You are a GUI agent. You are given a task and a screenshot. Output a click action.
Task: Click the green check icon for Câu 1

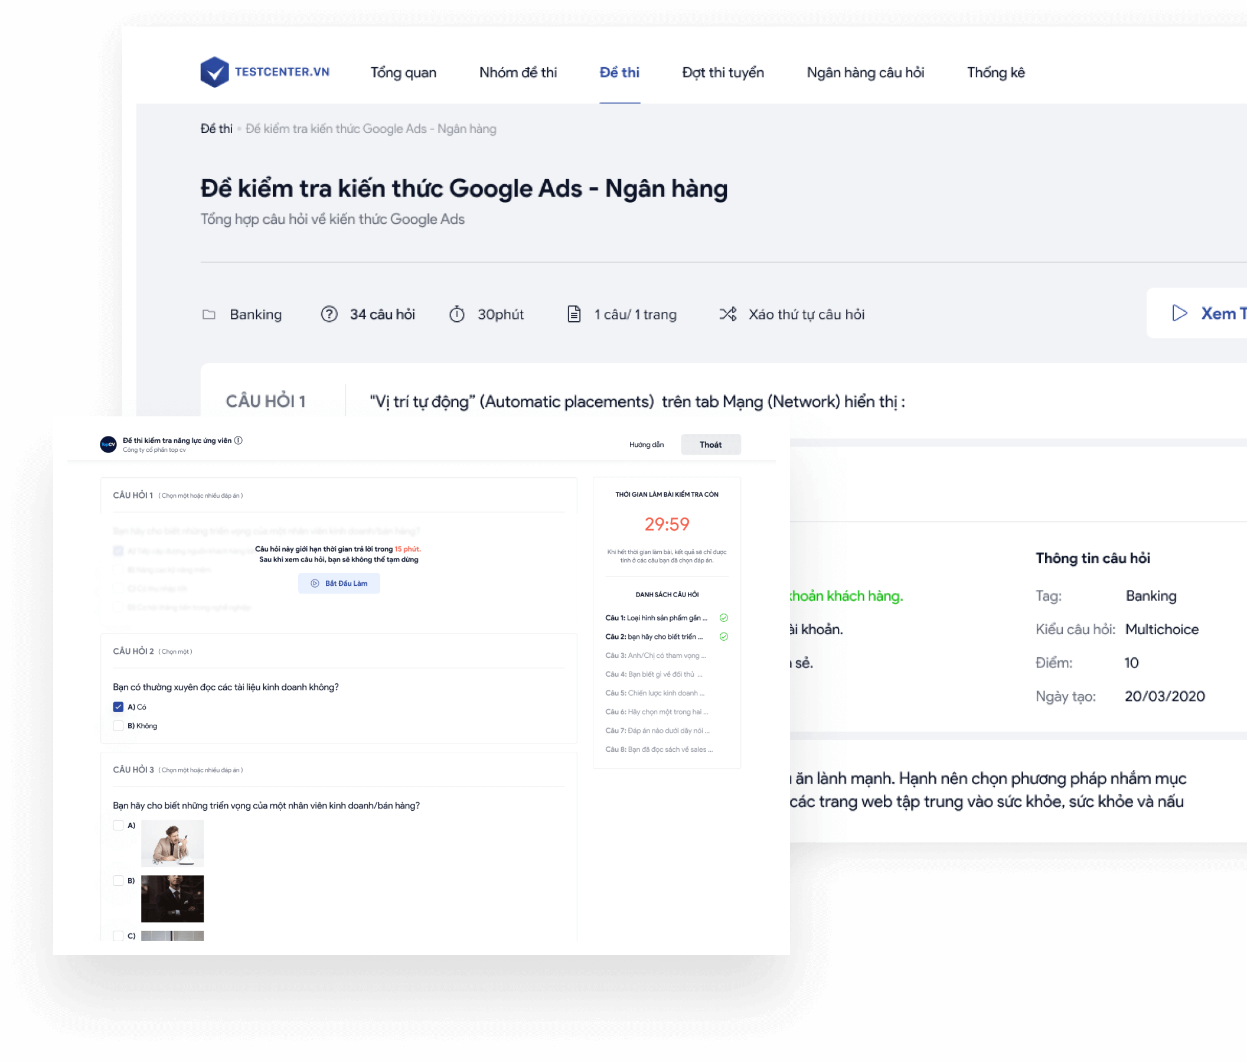(724, 618)
